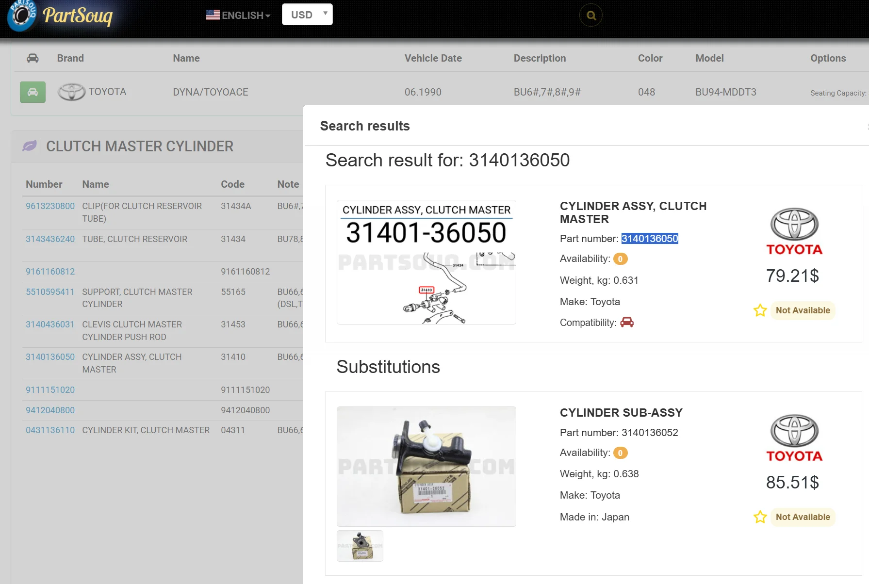Click Toyota logo beside 85.51$ price
This screenshot has height=584, width=869.
pyautogui.click(x=794, y=438)
